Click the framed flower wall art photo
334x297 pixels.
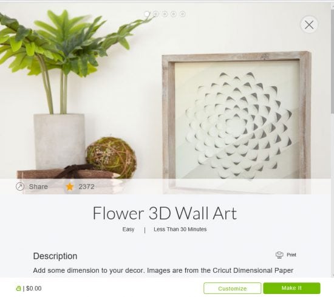[236, 123]
